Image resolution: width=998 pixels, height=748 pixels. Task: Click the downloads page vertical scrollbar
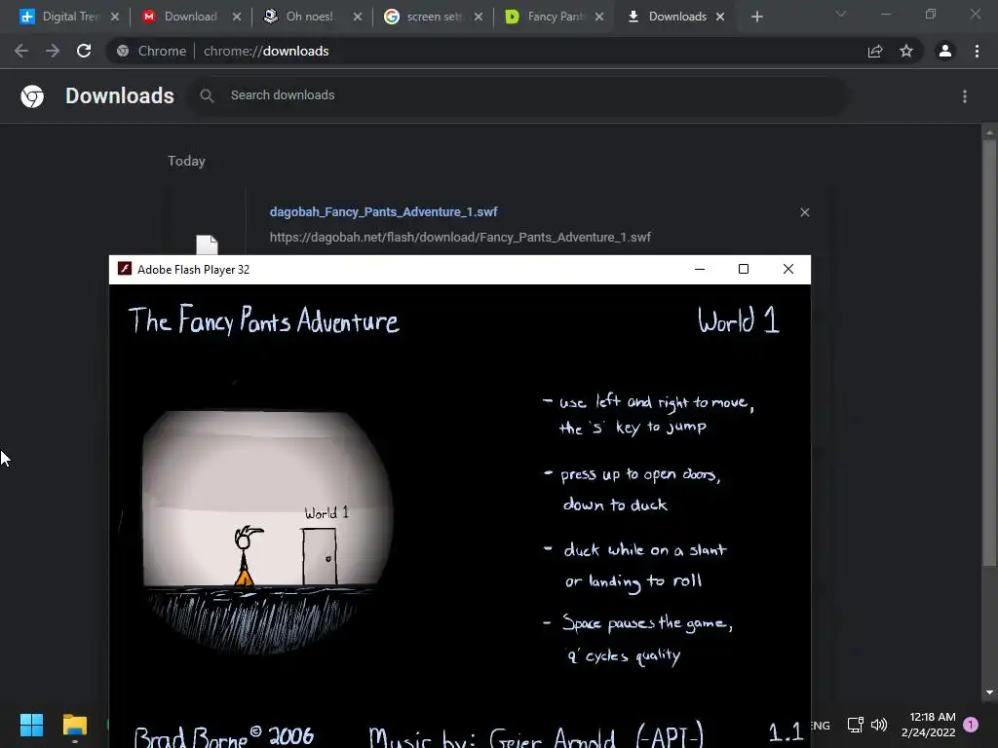pos(989,353)
